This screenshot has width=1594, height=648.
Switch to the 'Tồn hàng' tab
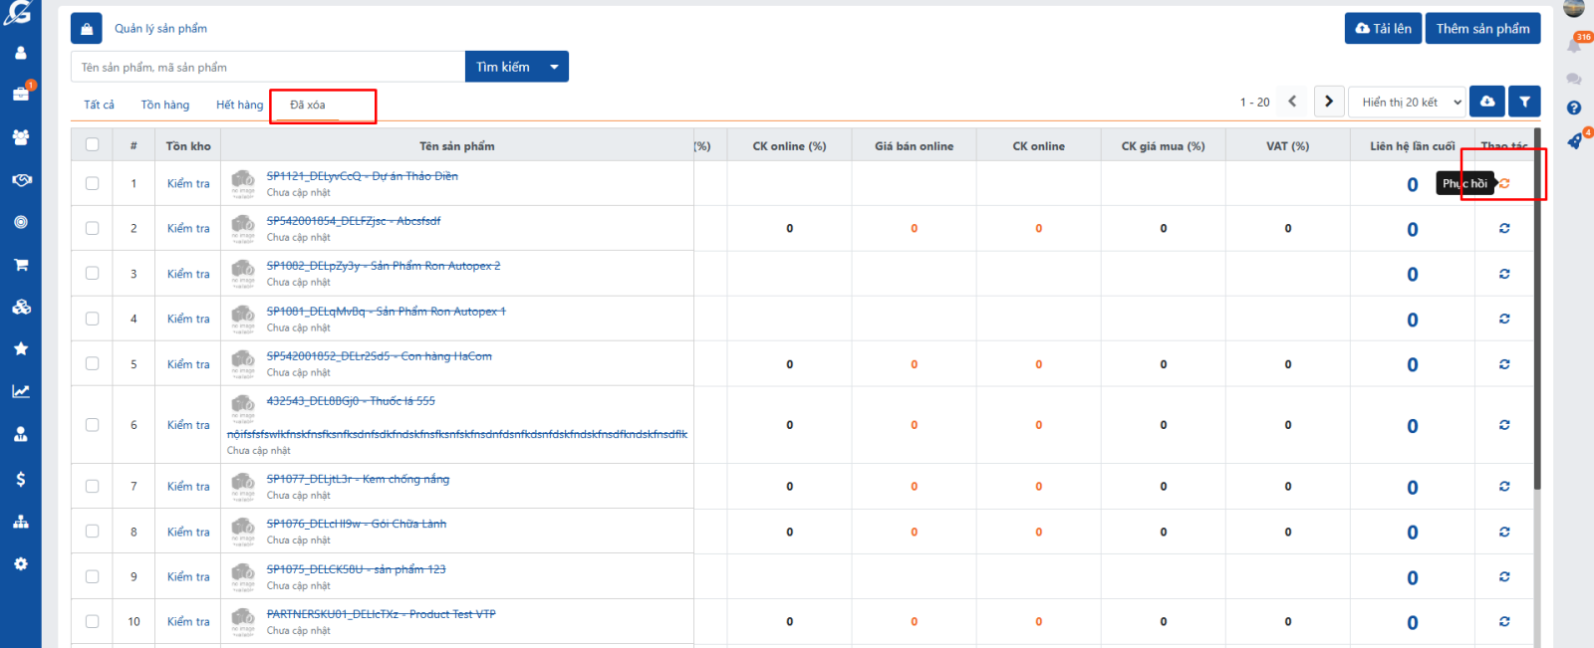[x=164, y=105]
